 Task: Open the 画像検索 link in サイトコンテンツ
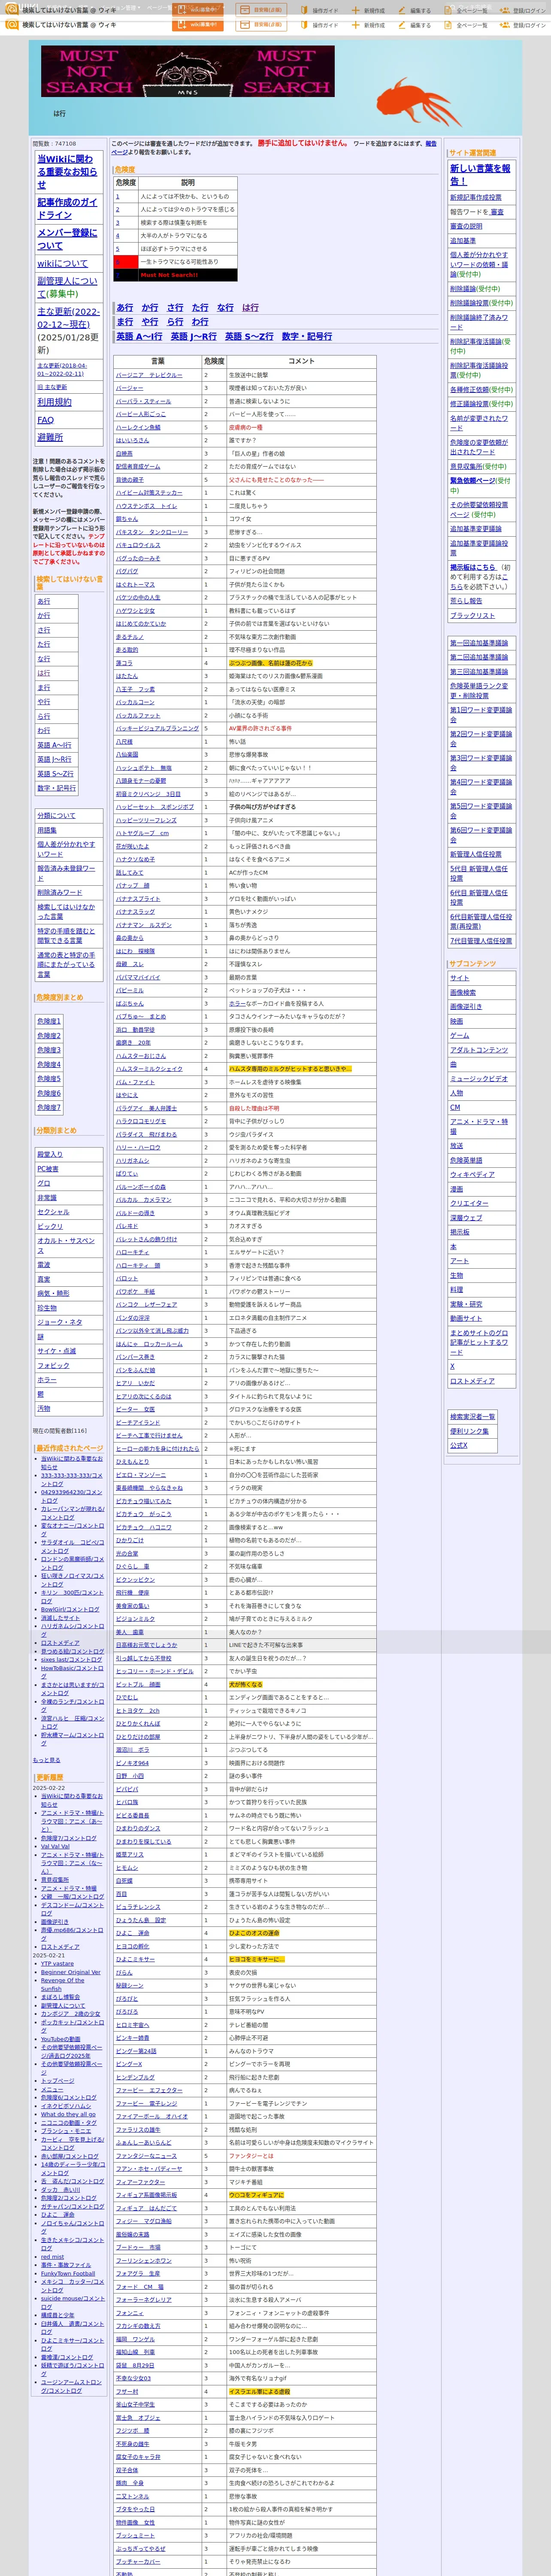463,992
